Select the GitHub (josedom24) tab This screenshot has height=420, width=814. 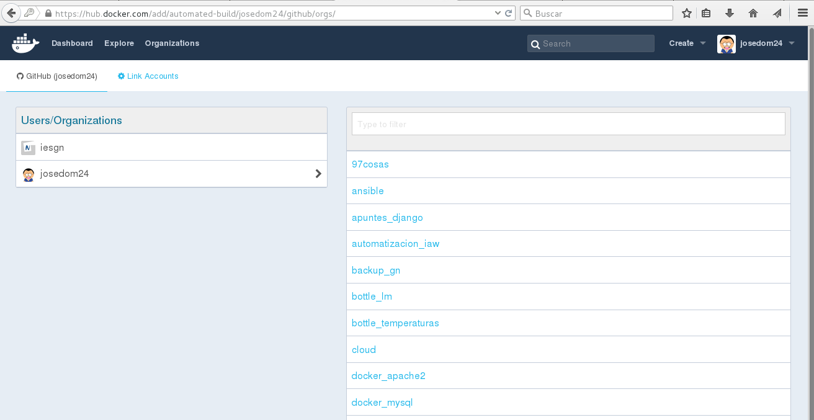click(x=57, y=76)
